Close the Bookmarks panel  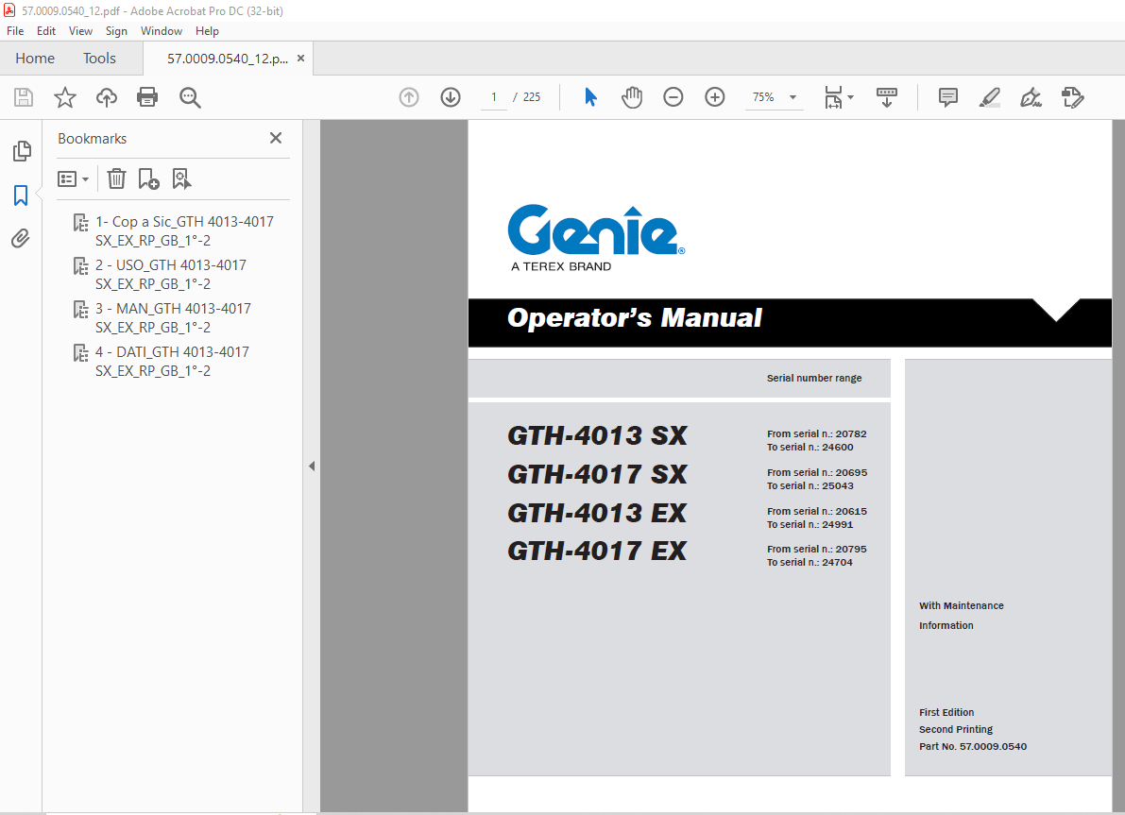tap(276, 138)
